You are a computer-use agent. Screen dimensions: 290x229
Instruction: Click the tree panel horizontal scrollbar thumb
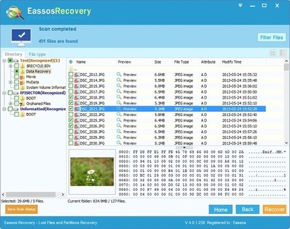click(x=30, y=194)
